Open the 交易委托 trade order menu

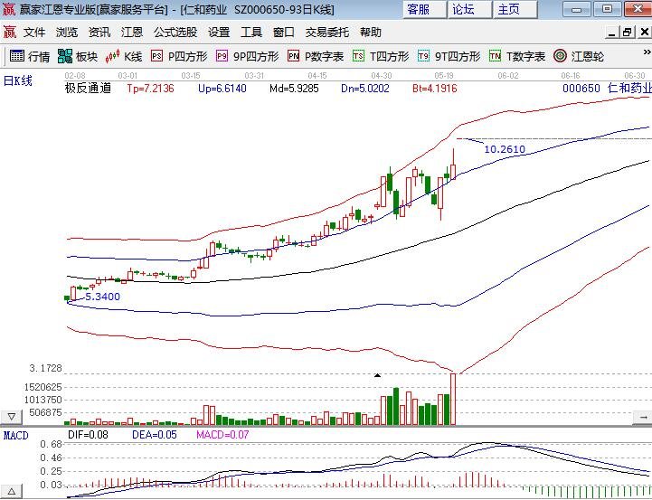(327, 32)
